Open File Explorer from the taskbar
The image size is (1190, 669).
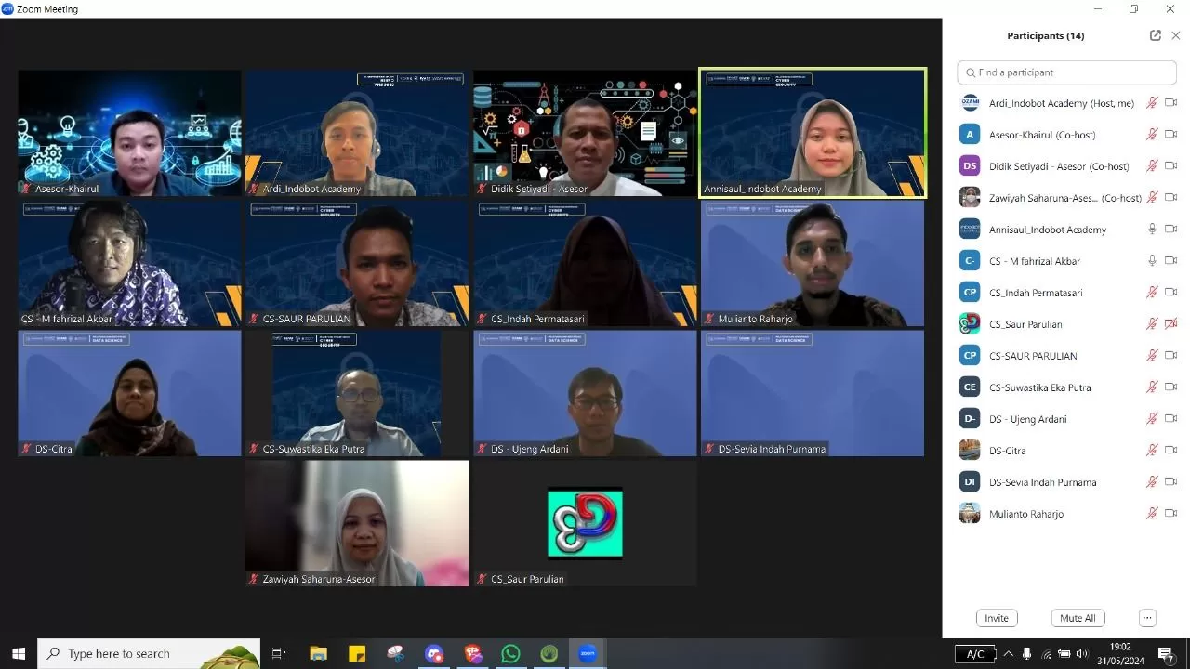pos(318,653)
